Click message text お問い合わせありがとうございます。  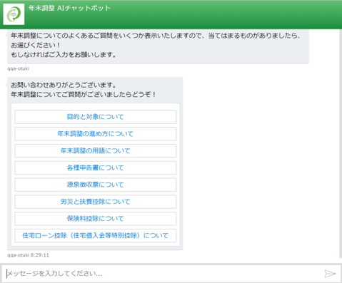pyautogui.click(x=64, y=85)
